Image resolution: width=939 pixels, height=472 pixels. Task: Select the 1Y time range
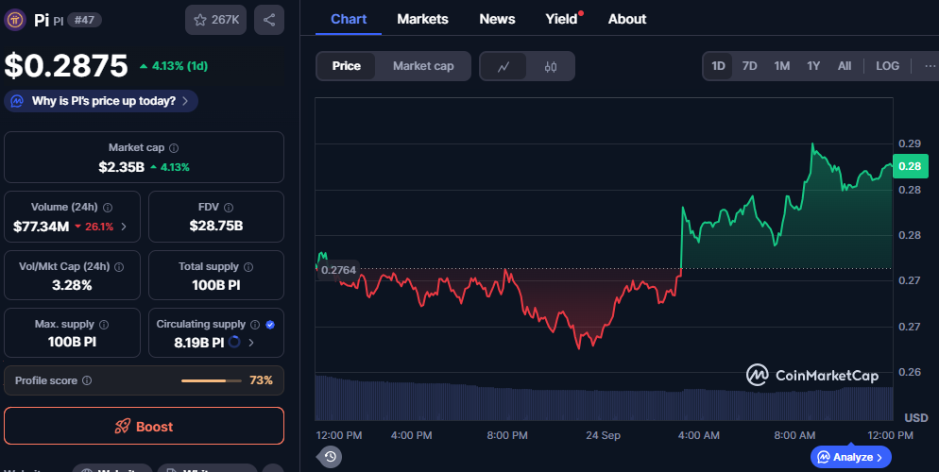[813, 66]
